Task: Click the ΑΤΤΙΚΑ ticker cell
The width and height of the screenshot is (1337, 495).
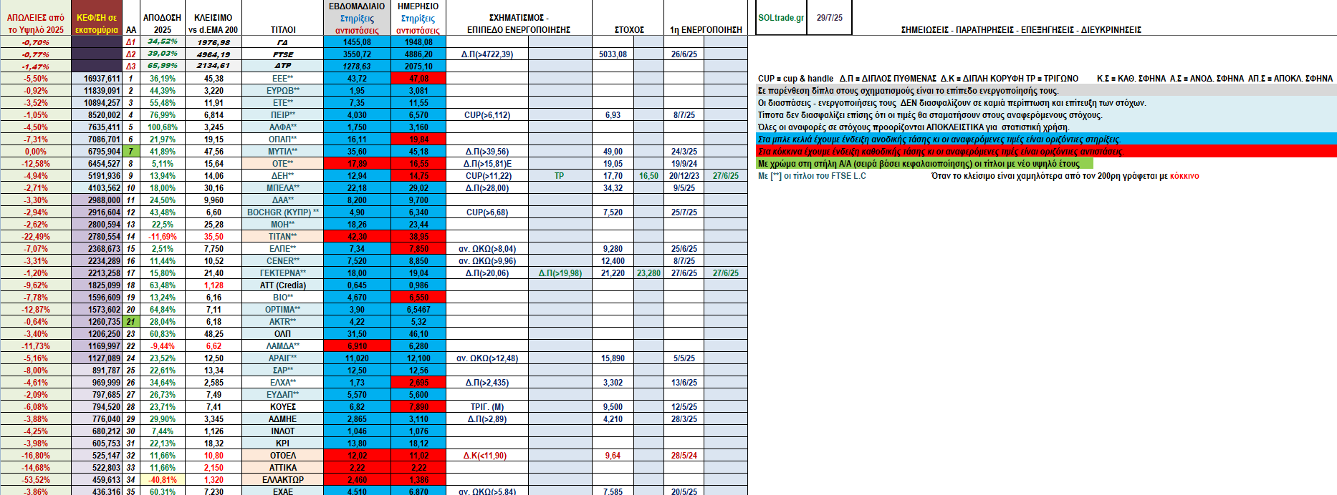Action: point(283,468)
